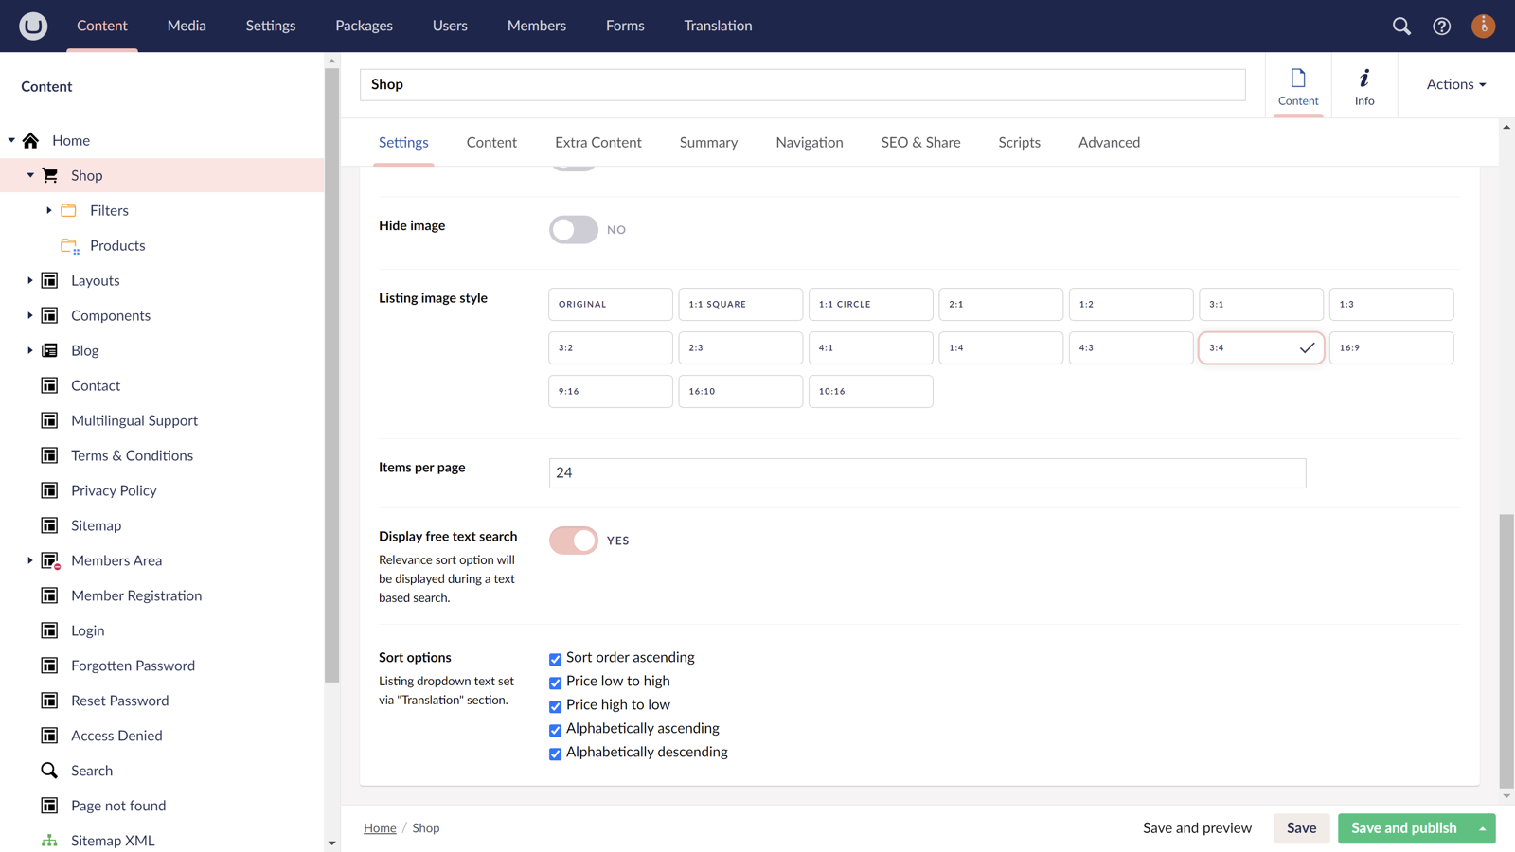This screenshot has height=852, width=1515.
Task: Open the Info app icon
Action: tap(1363, 85)
